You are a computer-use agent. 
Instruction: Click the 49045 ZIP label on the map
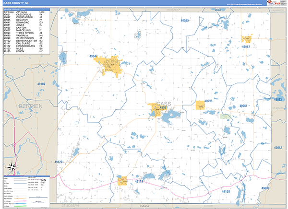click(185, 21)
